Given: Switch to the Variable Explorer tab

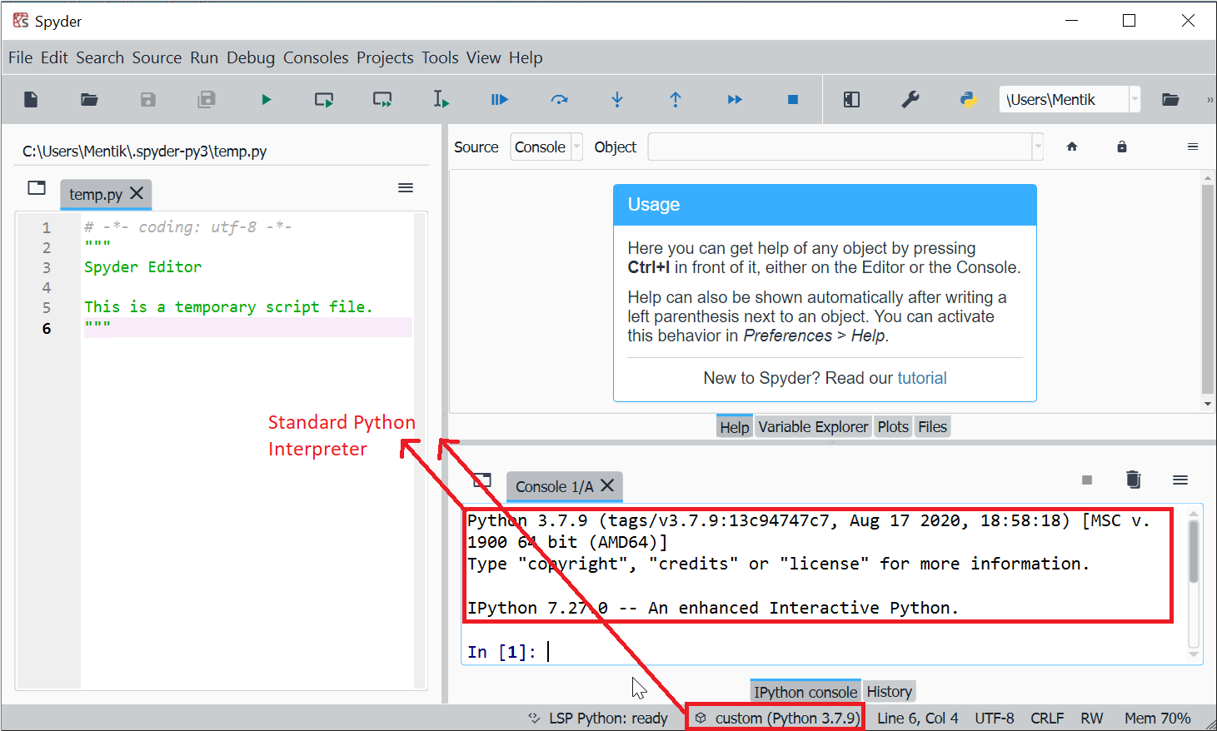Looking at the screenshot, I should pyautogui.click(x=813, y=425).
